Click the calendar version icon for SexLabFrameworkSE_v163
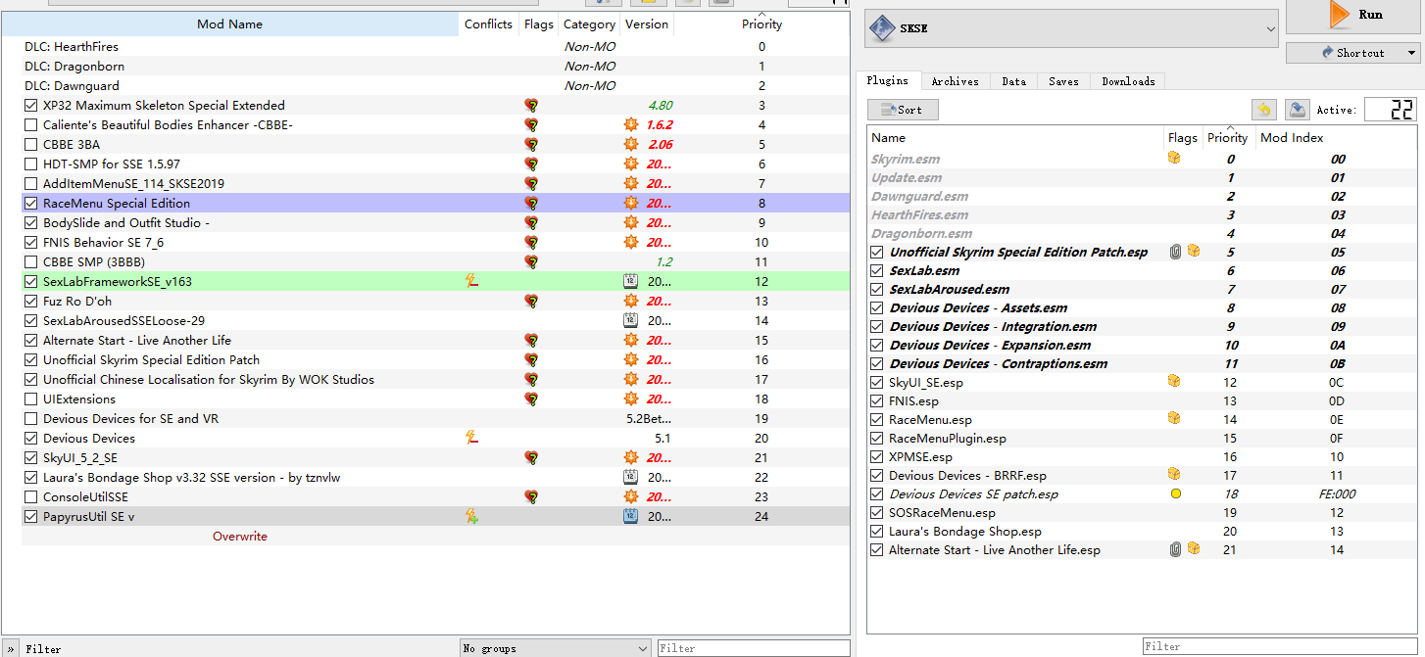Screen dimensions: 1425x657 [631, 282]
